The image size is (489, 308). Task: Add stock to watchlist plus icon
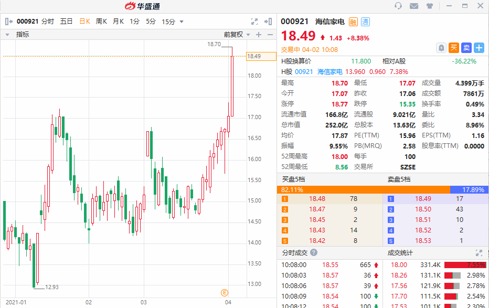pos(479,48)
